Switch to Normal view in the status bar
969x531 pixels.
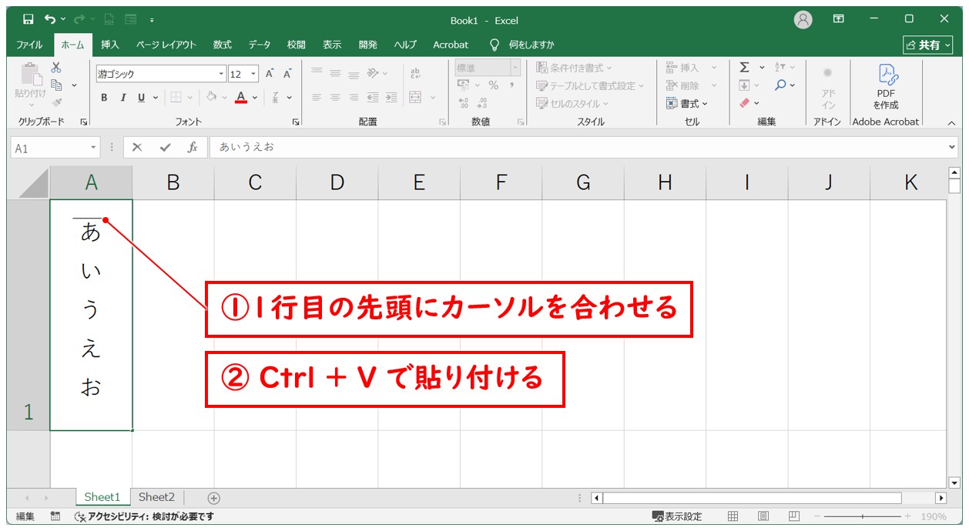[733, 516]
